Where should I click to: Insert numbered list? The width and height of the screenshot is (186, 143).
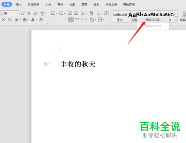[61, 13]
